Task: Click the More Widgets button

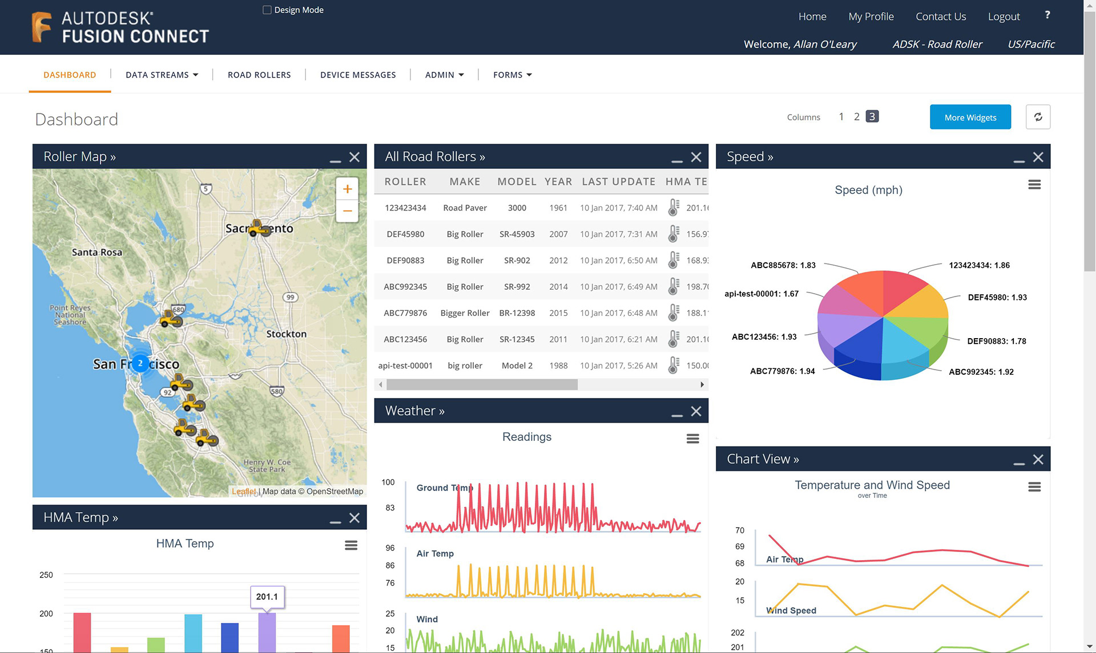Action: (970, 117)
